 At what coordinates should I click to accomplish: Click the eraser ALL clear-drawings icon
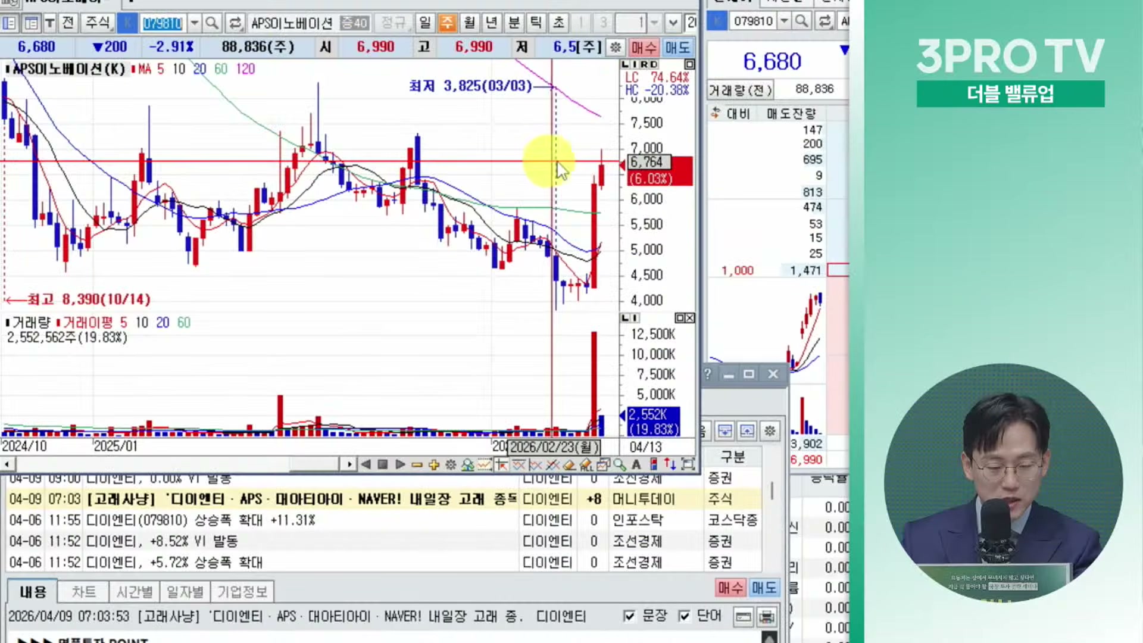(x=586, y=465)
